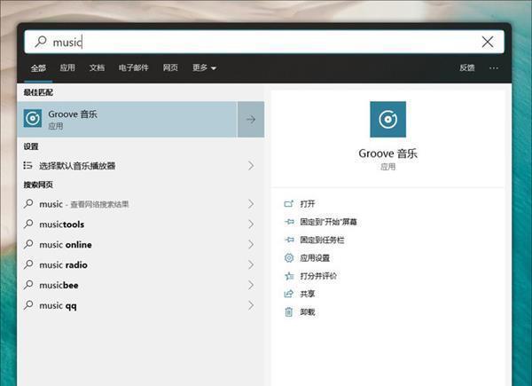
Task: Select 打分并评价 option
Action: (x=318, y=276)
